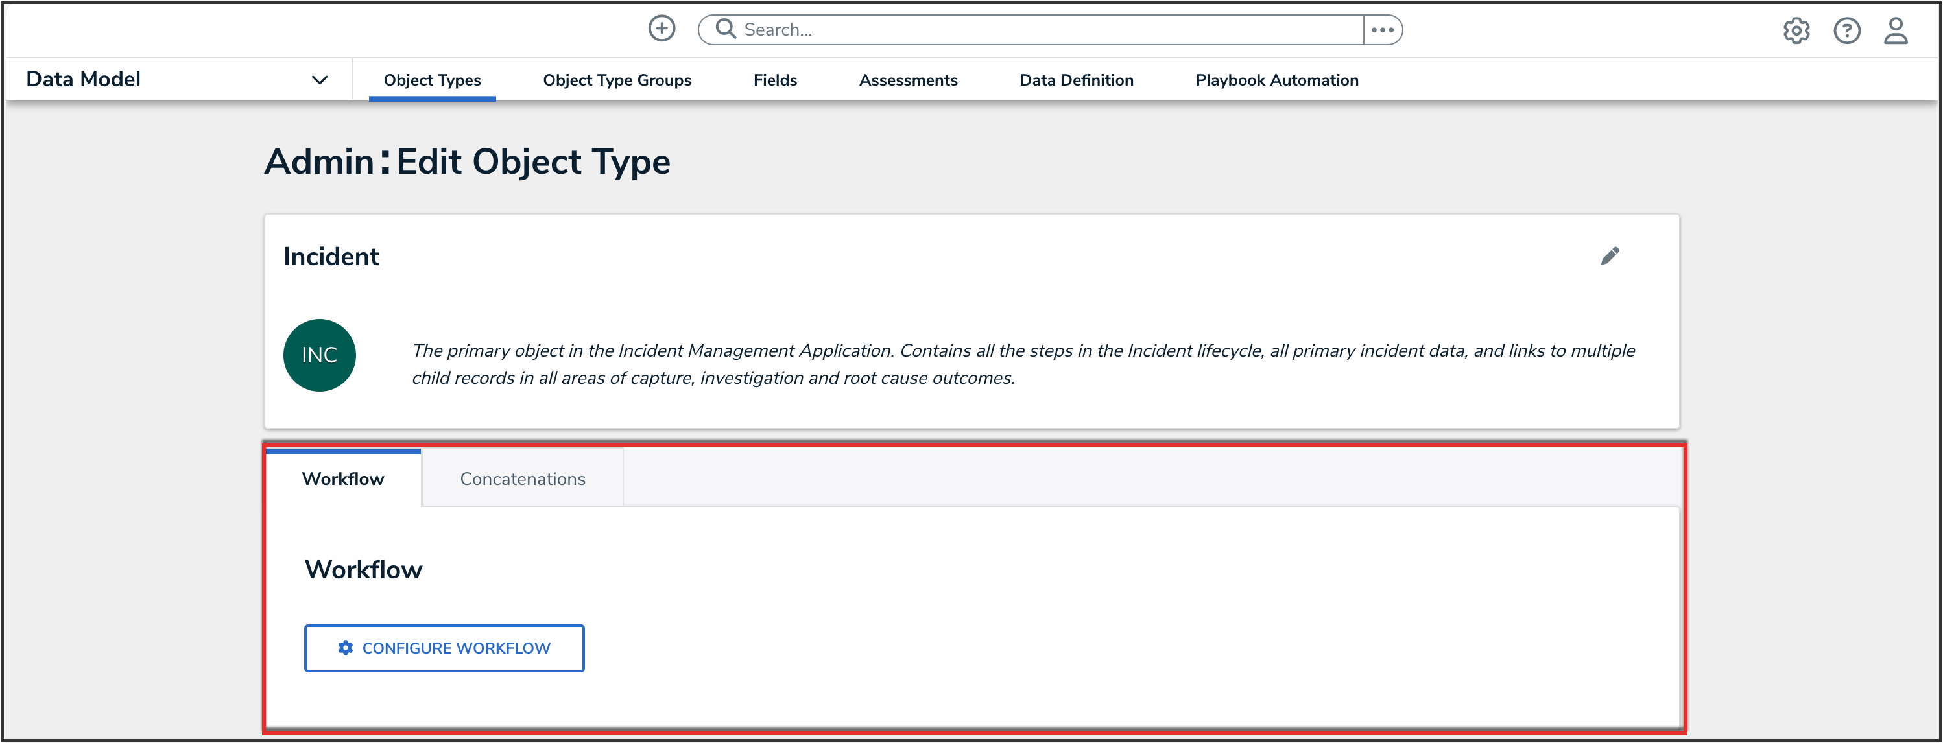The height and width of the screenshot is (743, 1943).
Task: Expand the Data Model dropdown chevron
Action: click(320, 80)
